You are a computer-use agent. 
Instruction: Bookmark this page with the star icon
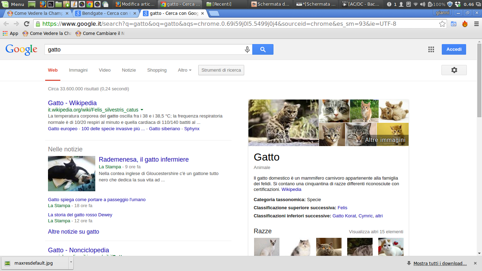tap(442, 24)
